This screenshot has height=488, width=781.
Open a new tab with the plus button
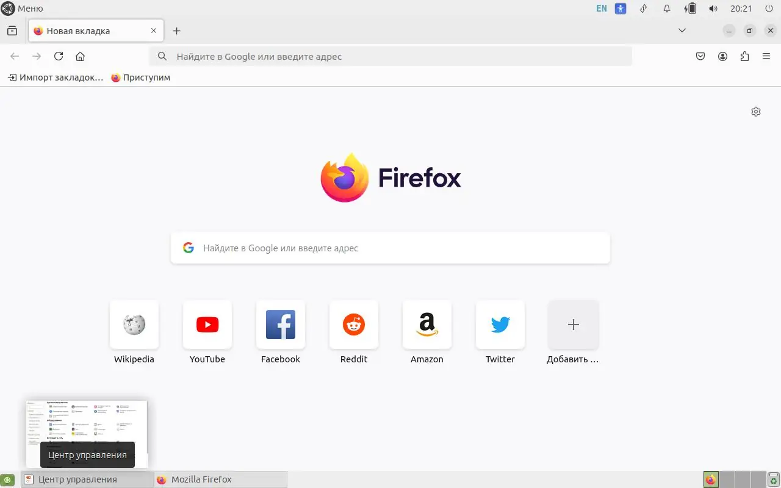pos(176,31)
